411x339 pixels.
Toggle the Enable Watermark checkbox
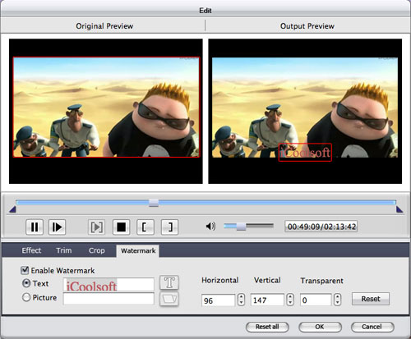[25, 270]
